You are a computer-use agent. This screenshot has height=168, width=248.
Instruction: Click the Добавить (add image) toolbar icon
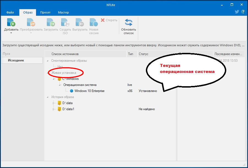coord(11,22)
